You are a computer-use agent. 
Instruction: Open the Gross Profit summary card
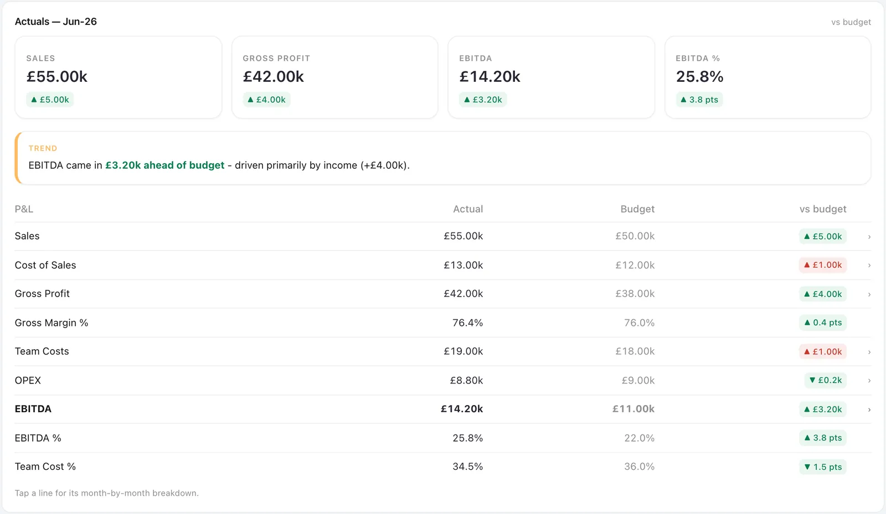(x=335, y=77)
